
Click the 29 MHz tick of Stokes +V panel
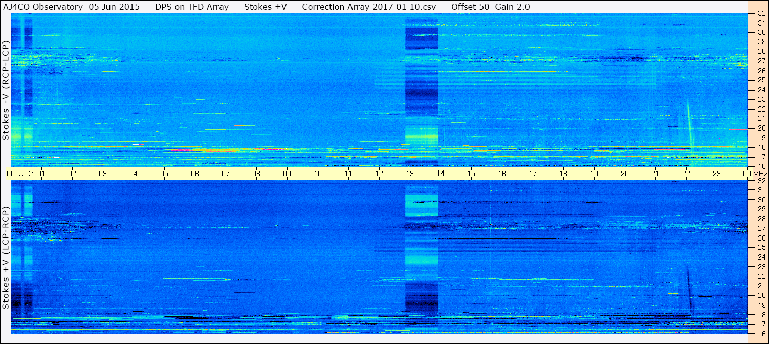pos(761,209)
